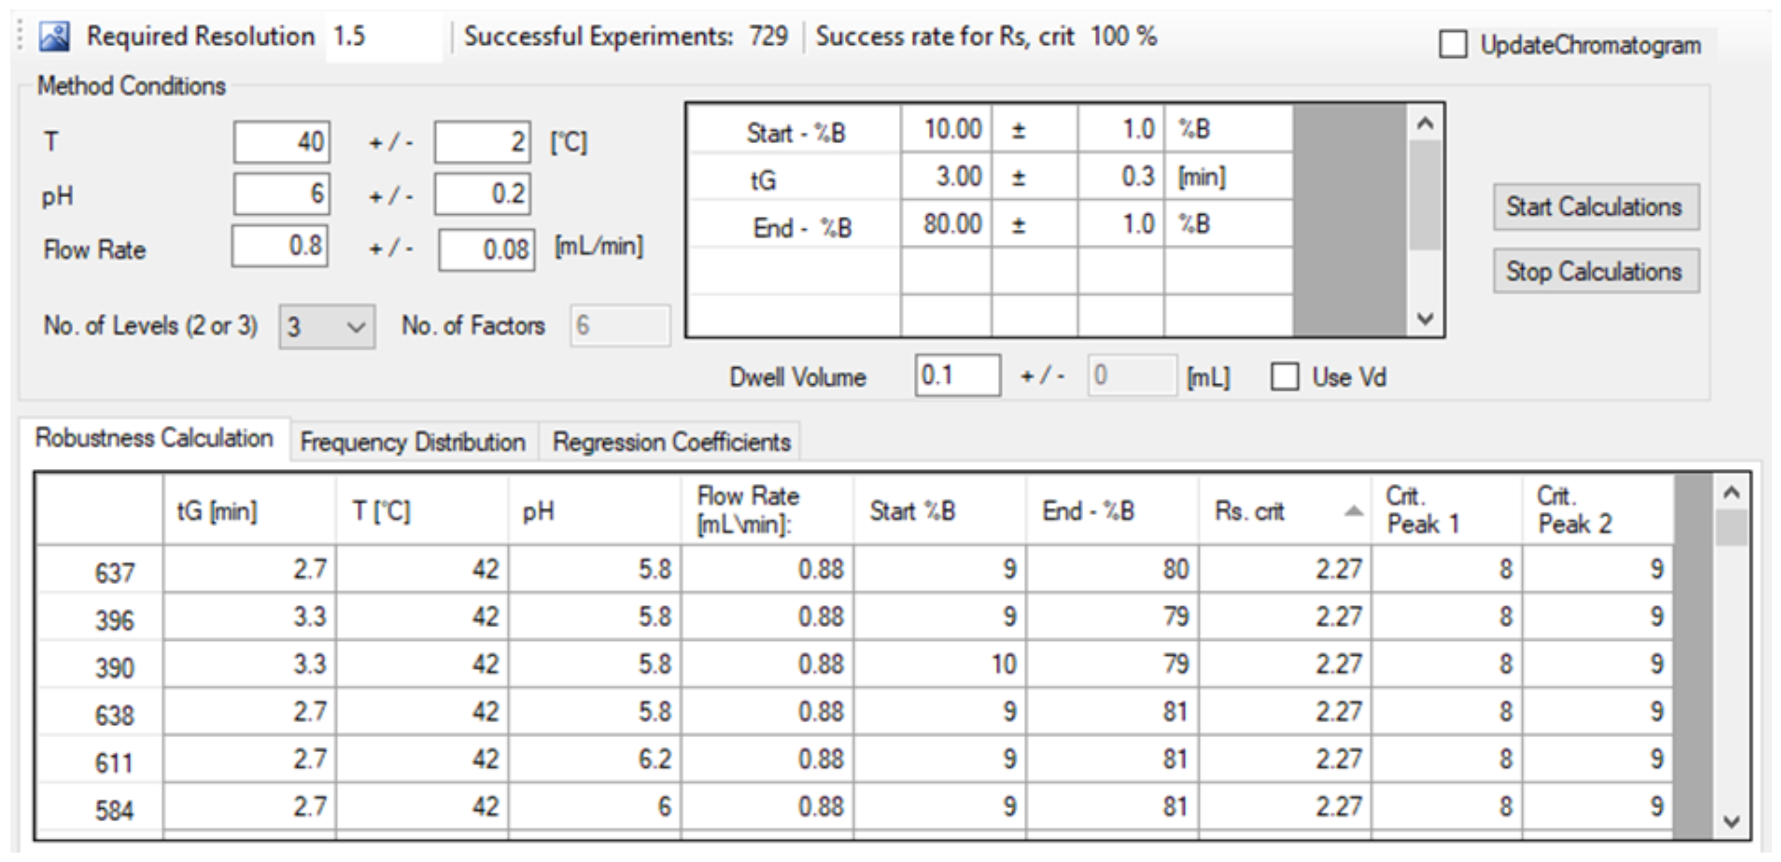This screenshot has width=1781, height=862.
Task: Switch to Frequency Distribution tab
Action: pos(413,442)
